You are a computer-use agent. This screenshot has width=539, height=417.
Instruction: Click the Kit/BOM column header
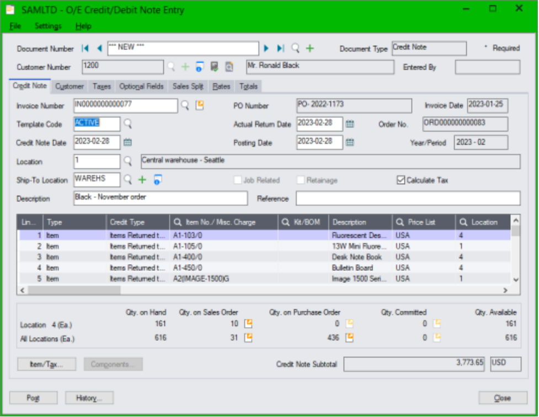pos(303,222)
